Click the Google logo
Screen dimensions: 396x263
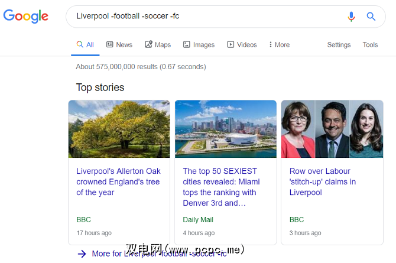[x=25, y=16]
